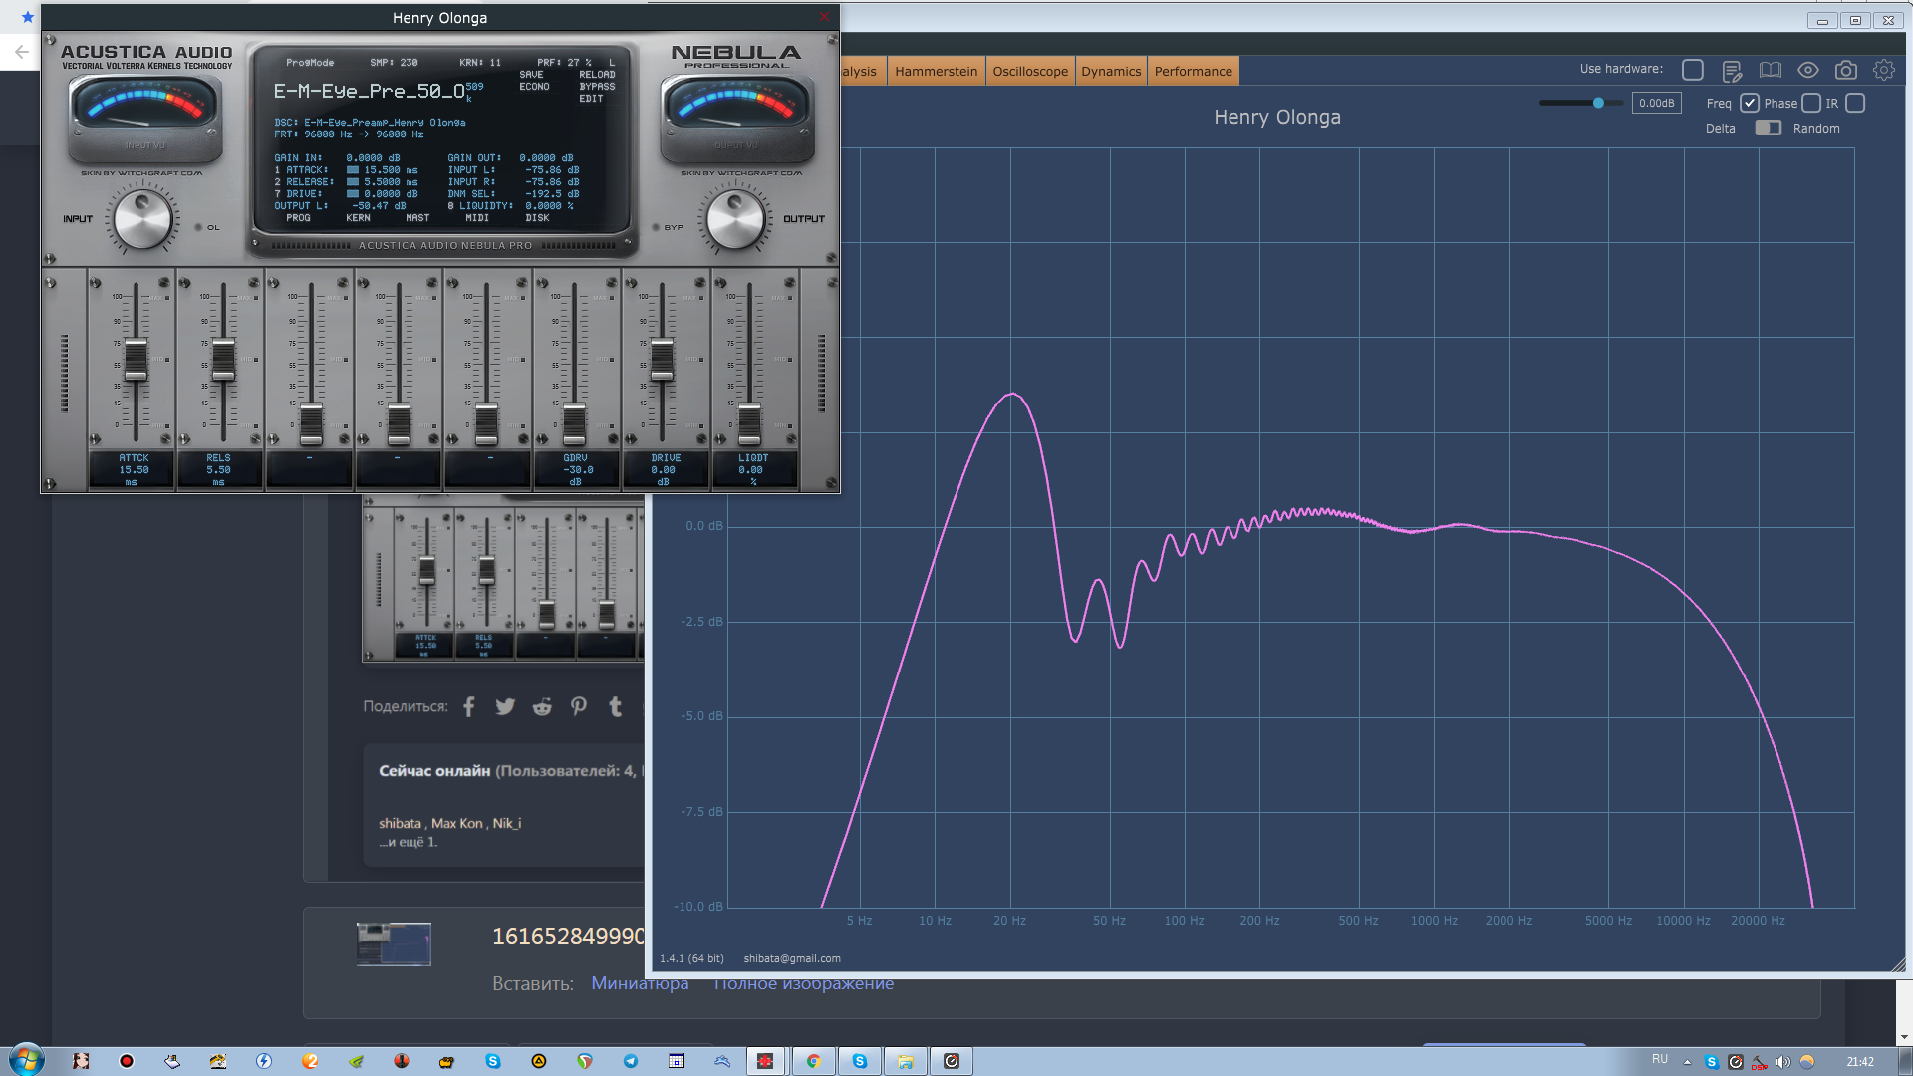Enable the Use hardware checkbox
The height and width of the screenshot is (1076, 1913).
pos(1692,70)
